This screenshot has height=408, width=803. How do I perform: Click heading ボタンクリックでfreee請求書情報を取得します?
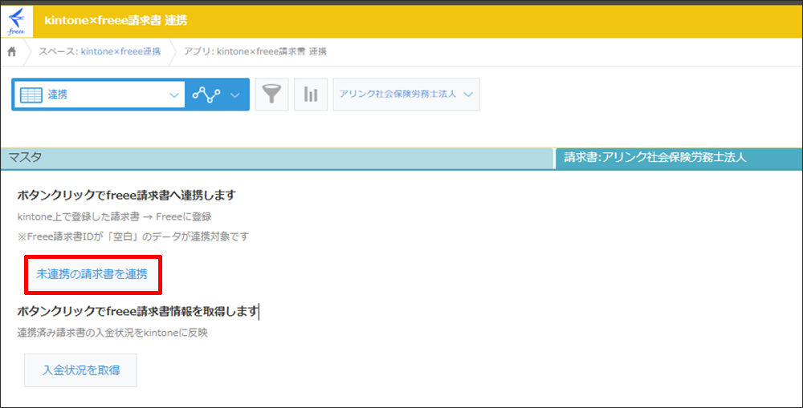coord(138,311)
